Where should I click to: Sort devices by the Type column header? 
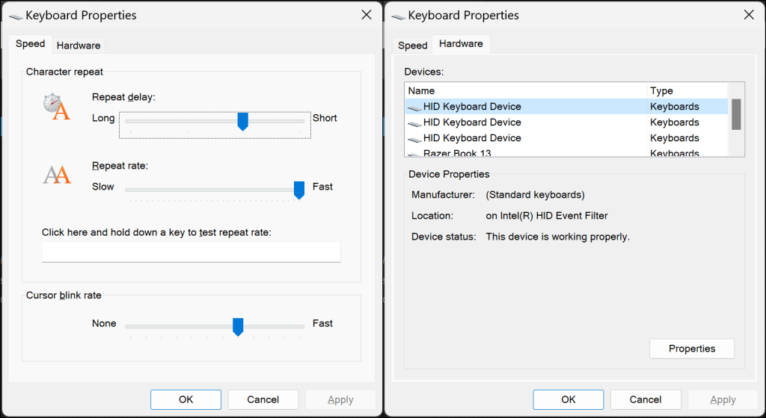point(684,91)
